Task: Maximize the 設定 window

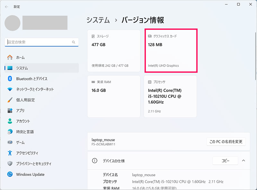Action: 238,4
